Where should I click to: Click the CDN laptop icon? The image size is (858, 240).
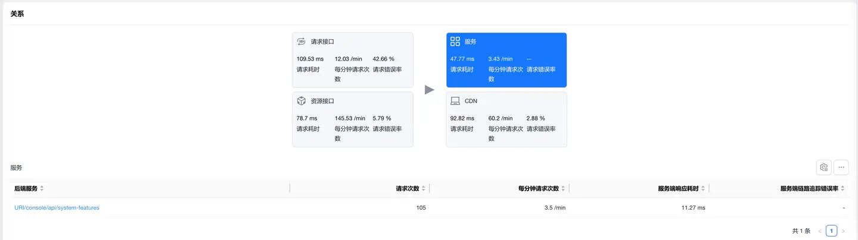point(455,101)
